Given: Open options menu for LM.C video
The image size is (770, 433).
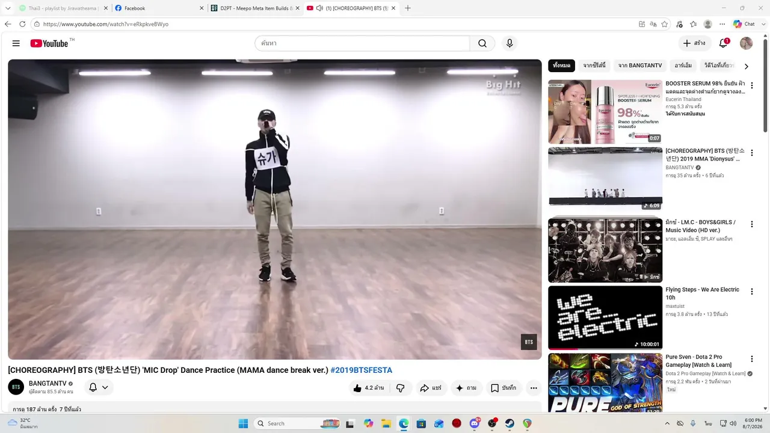Looking at the screenshot, I should tap(751, 224).
